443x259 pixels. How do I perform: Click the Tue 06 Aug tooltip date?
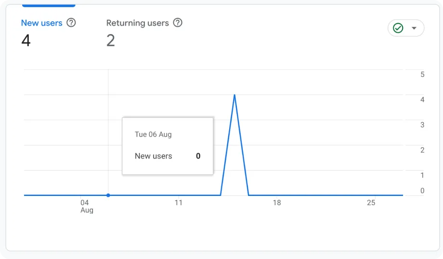[153, 134]
